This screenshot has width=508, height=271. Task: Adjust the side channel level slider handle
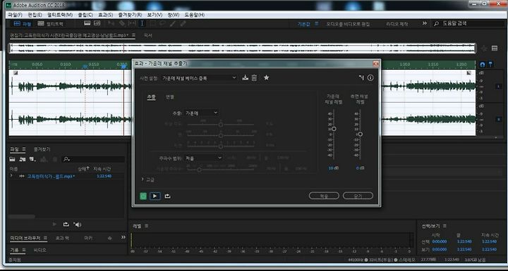click(361, 134)
